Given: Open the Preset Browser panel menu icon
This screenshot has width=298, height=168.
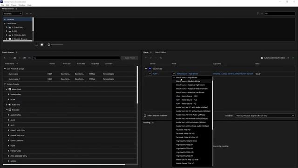Looking at the screenshot, I should pos(17,52).
